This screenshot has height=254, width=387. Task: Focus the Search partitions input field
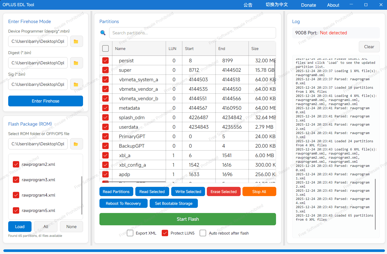[192, 33]
